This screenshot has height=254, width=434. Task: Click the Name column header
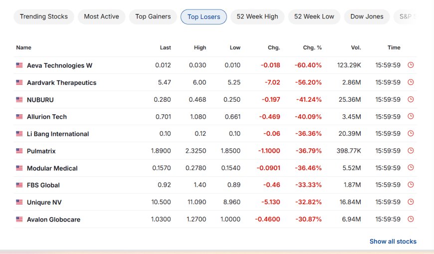tap(23, 47)
